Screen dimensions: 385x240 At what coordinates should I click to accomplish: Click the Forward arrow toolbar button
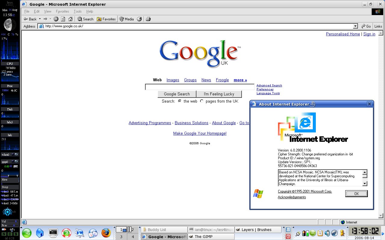[x=45, y=19]
